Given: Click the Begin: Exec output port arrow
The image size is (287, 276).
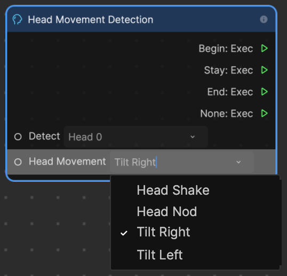Looking at the screenshot, I should [x=264, y=49].
